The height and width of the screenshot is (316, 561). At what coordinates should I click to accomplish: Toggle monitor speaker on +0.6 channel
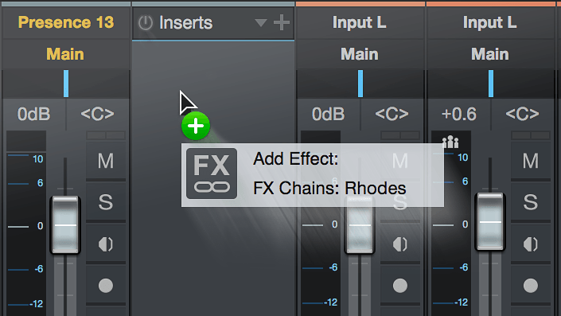(x=531, y=244)
